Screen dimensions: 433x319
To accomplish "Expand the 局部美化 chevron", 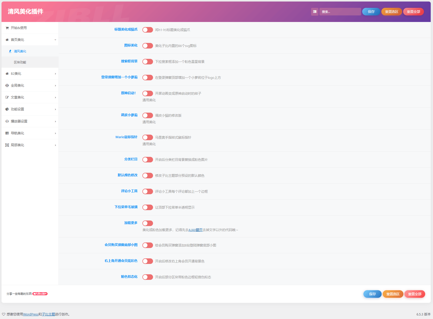I will point(55,145).
